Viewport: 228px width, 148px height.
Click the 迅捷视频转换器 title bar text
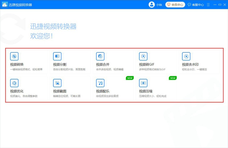pos(20,5)
